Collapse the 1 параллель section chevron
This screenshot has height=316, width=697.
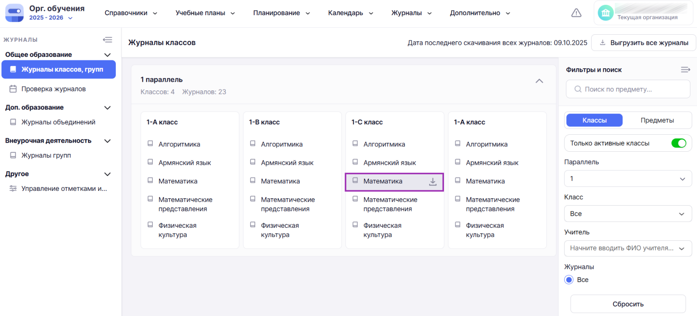(539, 81)
